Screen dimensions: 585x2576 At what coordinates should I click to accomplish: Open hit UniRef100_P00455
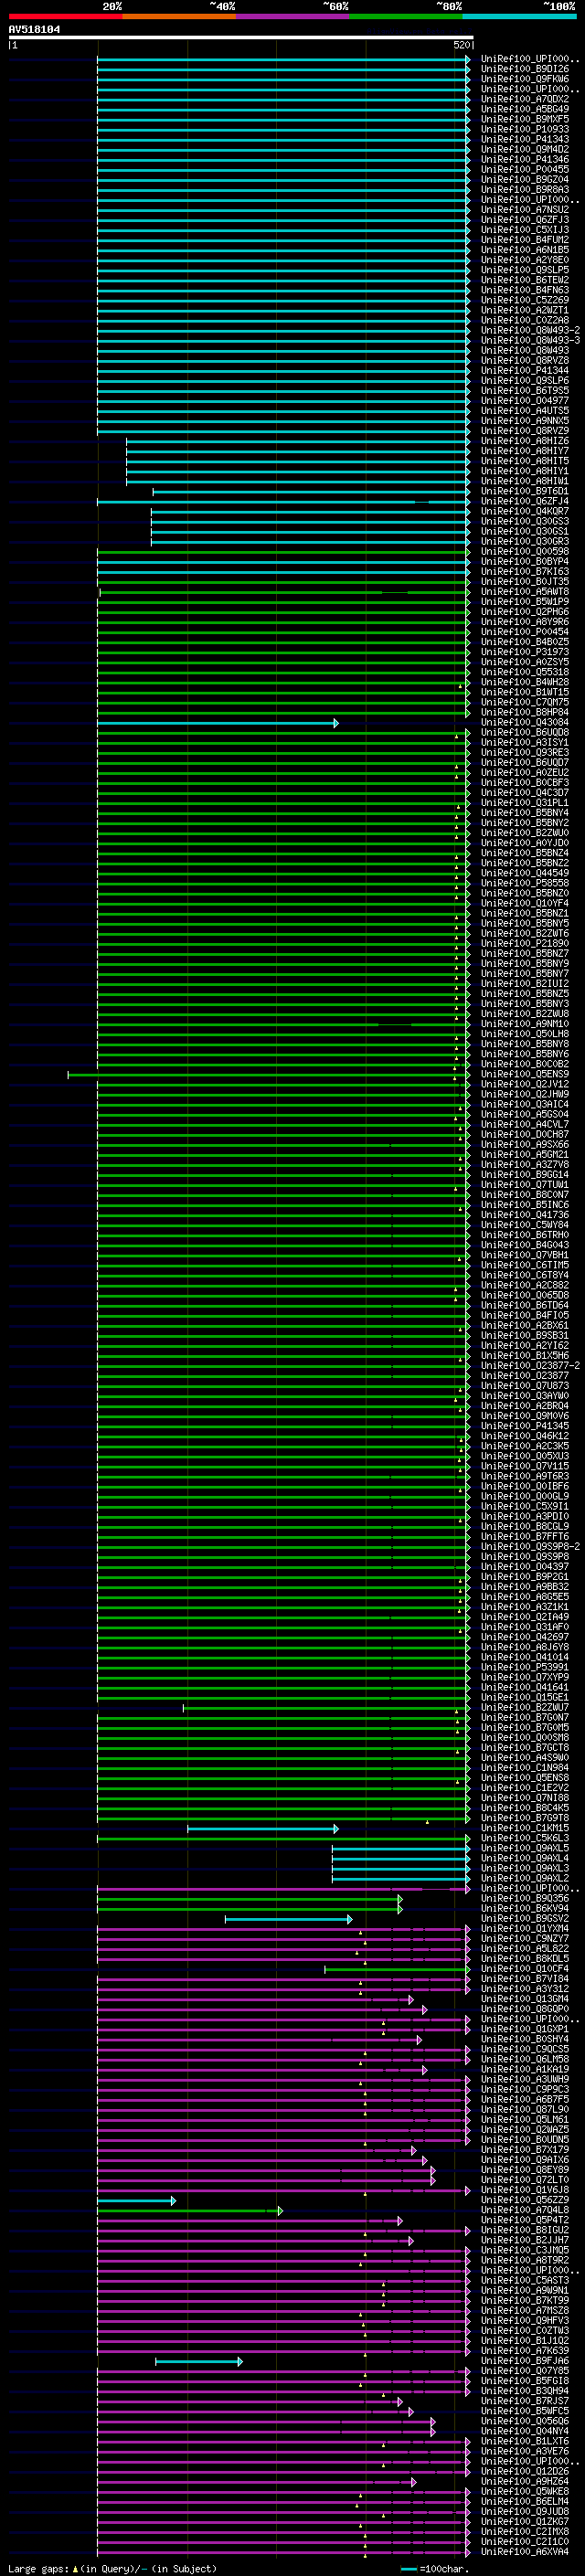(525, 170)
